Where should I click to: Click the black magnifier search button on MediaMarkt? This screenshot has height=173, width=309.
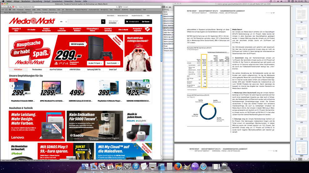point(103,21)
